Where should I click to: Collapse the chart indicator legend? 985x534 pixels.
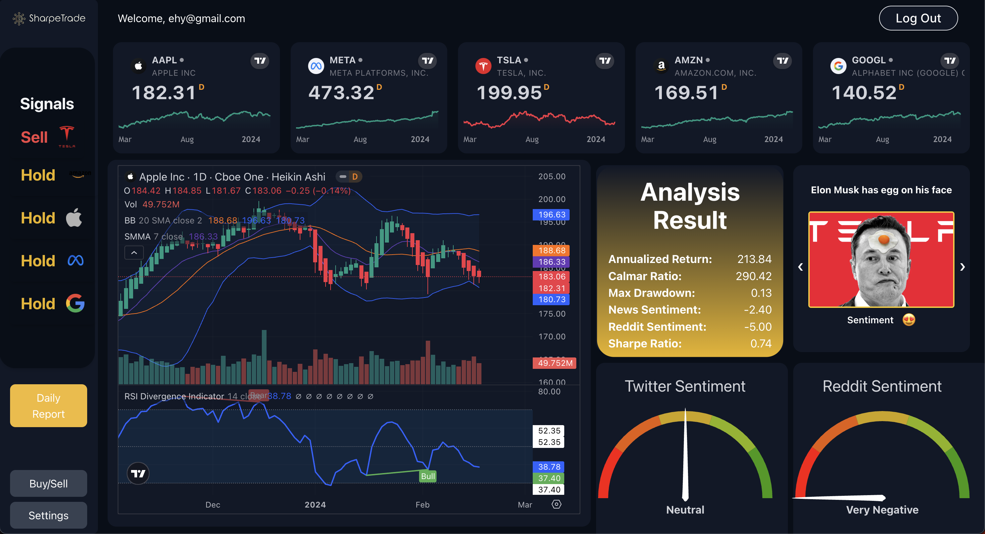[134, 253]
